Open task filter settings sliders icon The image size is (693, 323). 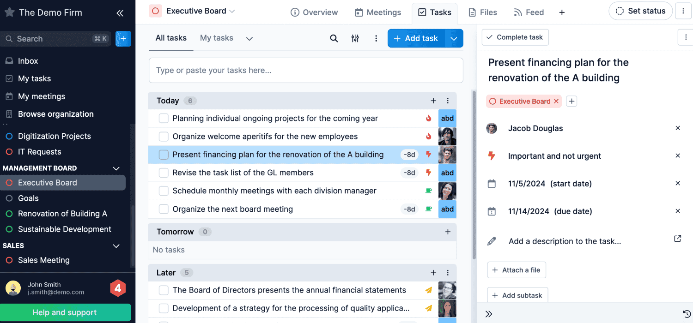355,38
